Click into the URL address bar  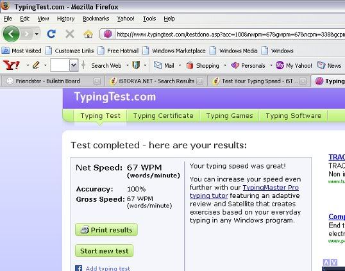[x=230, y=35]
